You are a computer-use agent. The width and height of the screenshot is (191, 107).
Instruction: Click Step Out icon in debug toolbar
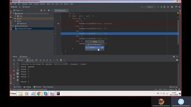[x=50, y=60]
